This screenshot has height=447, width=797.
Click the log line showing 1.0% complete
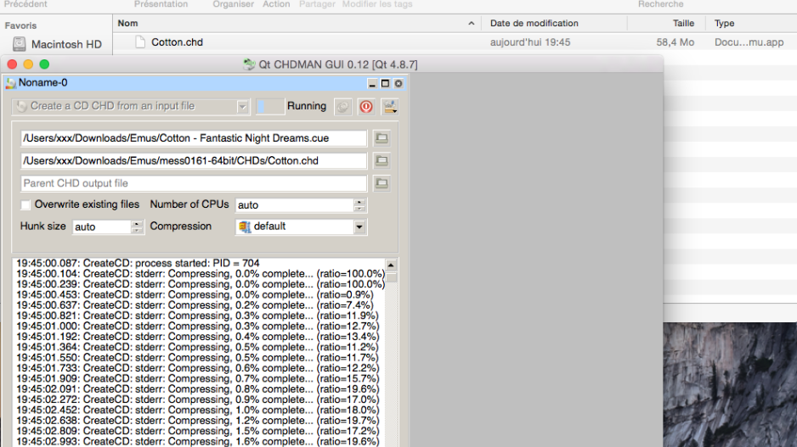click(x=197, y=410)
